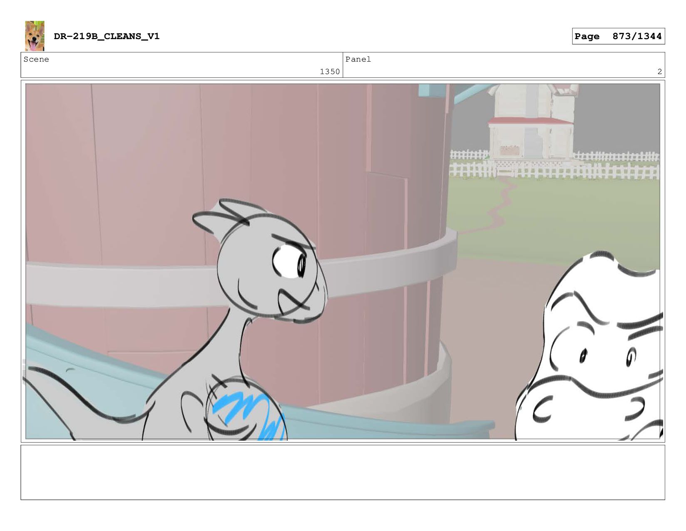Click the scene number 1350

point(330,72)
